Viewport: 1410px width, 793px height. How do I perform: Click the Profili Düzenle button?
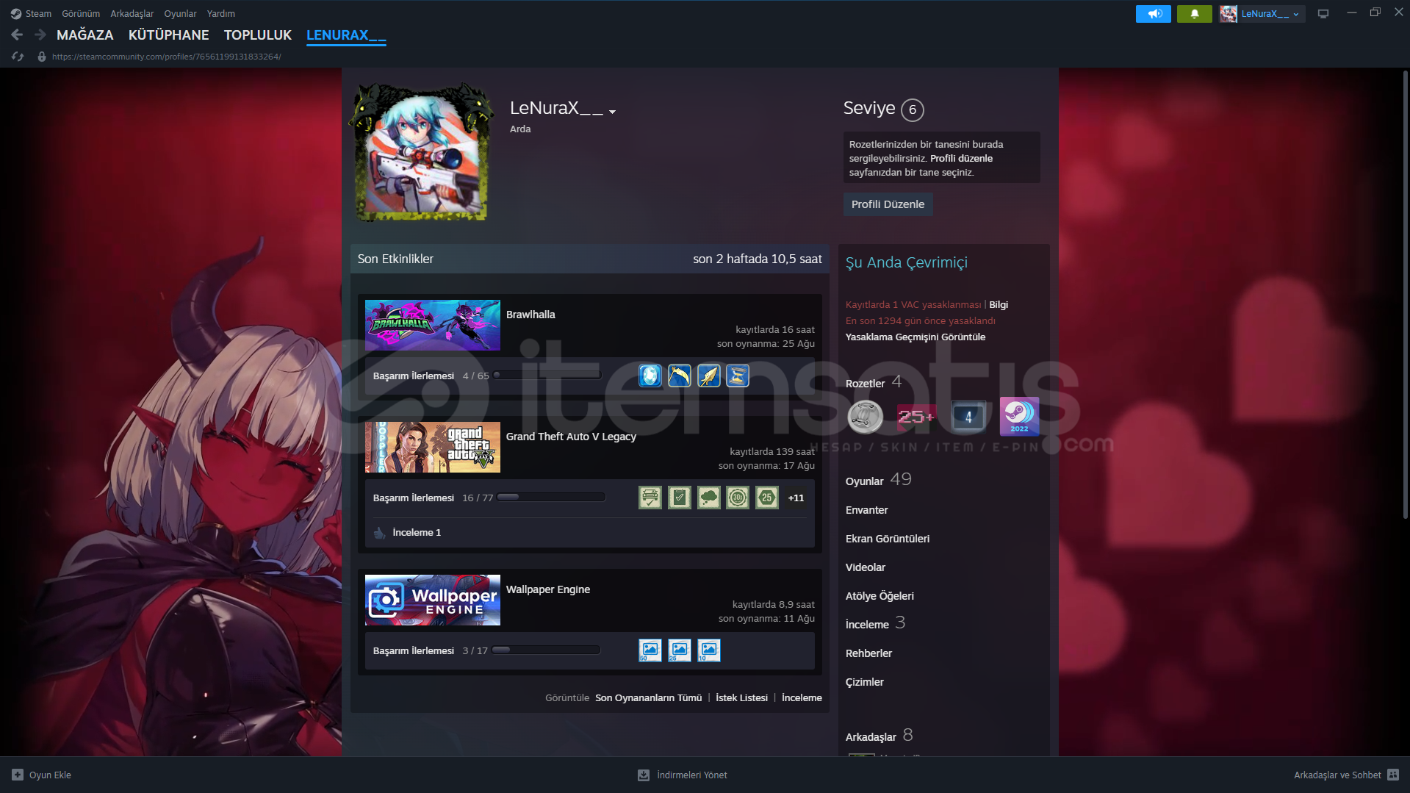(888, 204)
